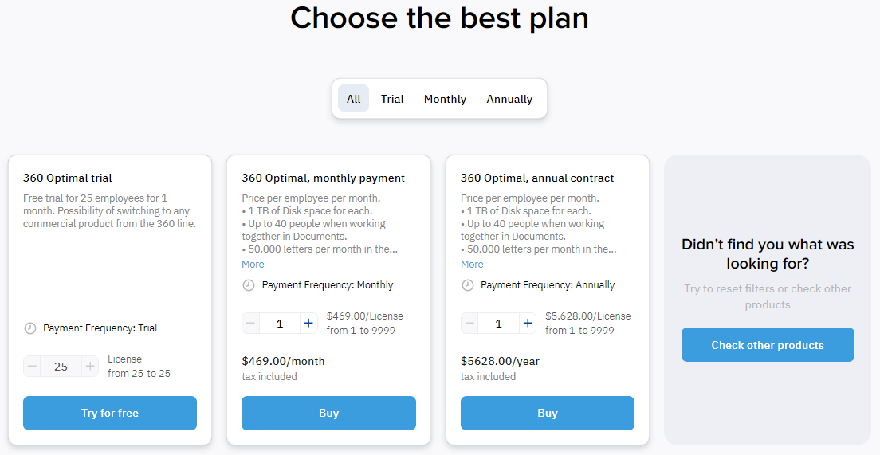Click minus button on trial license counter

tap(32, 367)
